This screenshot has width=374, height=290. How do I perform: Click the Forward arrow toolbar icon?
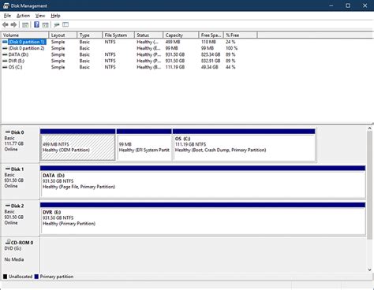pos(13,24)
